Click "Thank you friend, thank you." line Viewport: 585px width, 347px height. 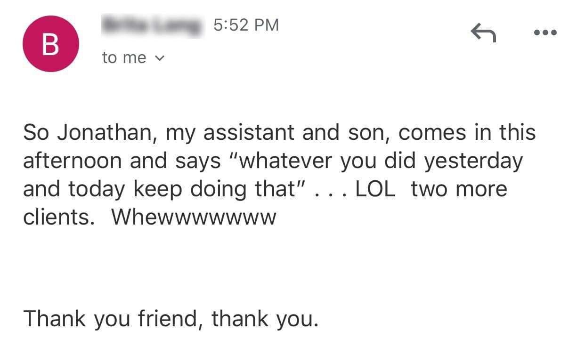pyautogui.click(x=171, y=318)
